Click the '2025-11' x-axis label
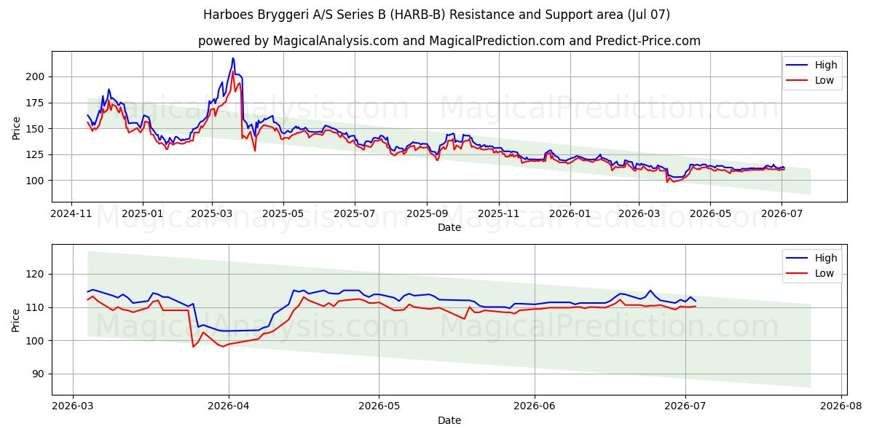Viewport: 874px width, 437px height. tap(499, 214)
